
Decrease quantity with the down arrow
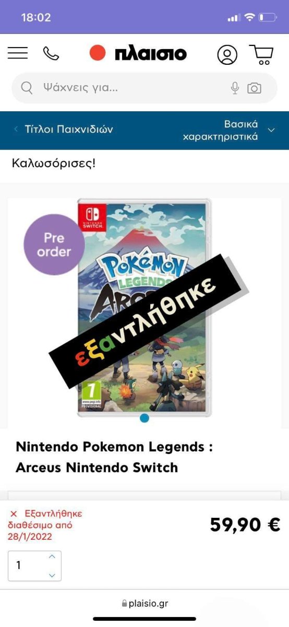(52, 575)
